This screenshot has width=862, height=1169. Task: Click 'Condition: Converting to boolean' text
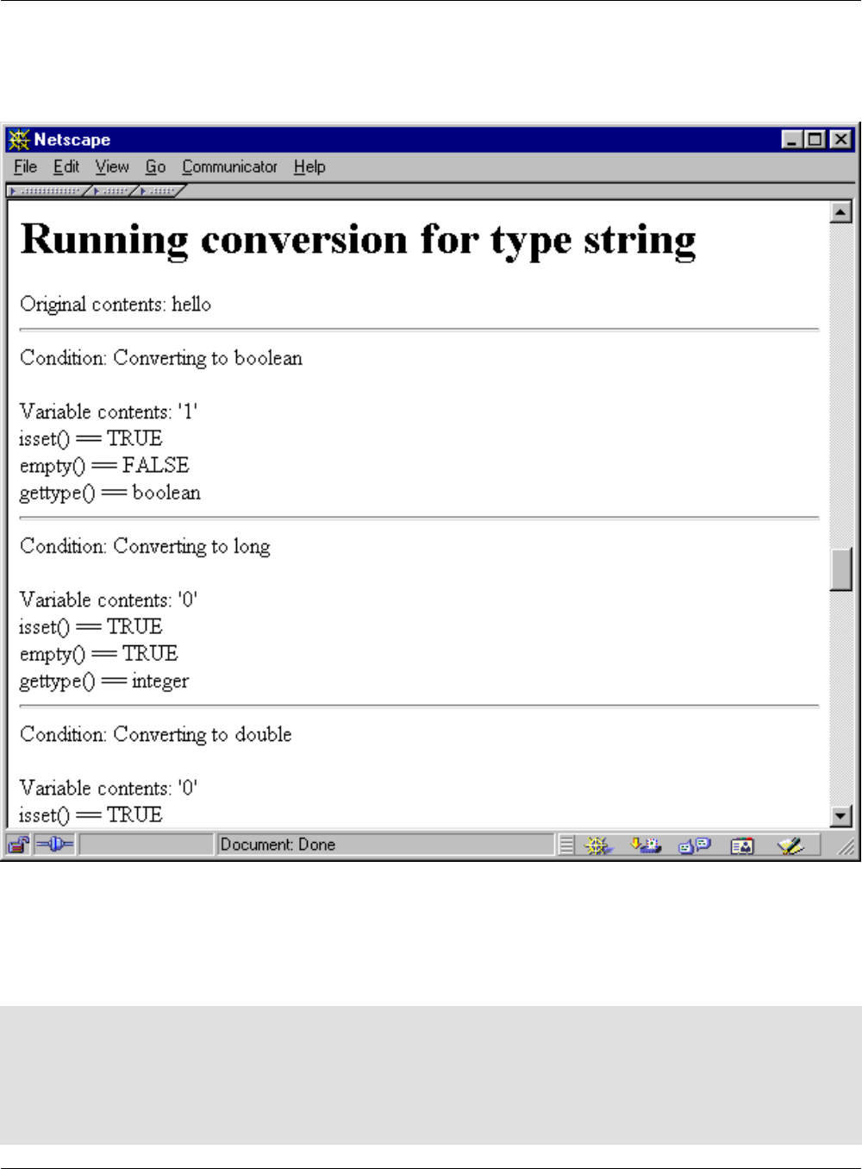click(x=161, y=358)
